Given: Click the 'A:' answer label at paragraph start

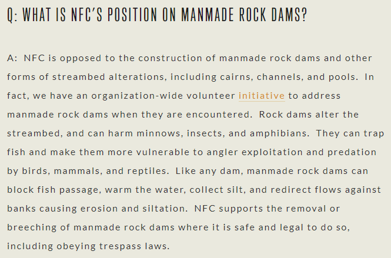Looking at the screenshot, I should 12,58.
